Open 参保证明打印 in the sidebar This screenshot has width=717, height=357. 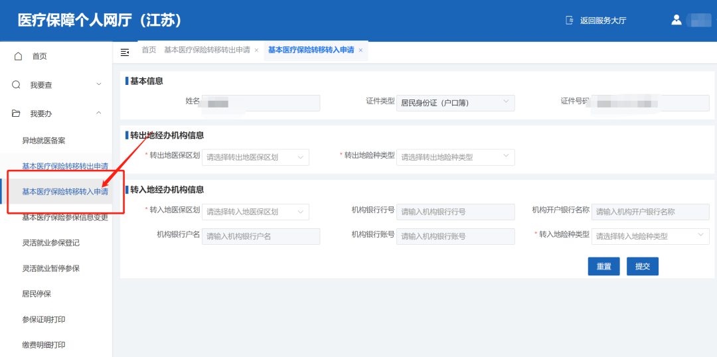44,319
